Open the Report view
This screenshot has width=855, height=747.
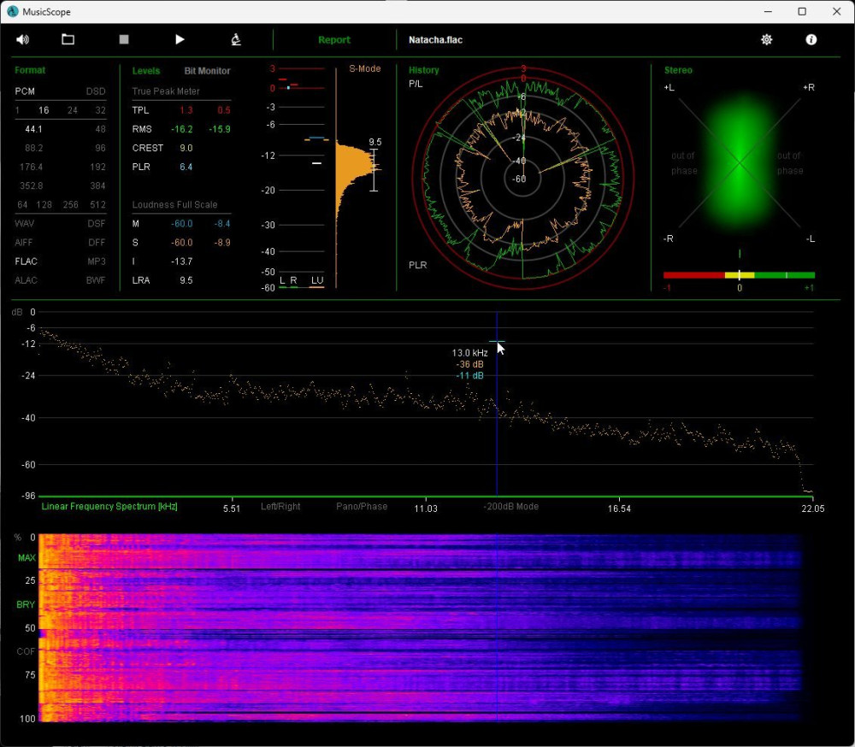[334, 40]
